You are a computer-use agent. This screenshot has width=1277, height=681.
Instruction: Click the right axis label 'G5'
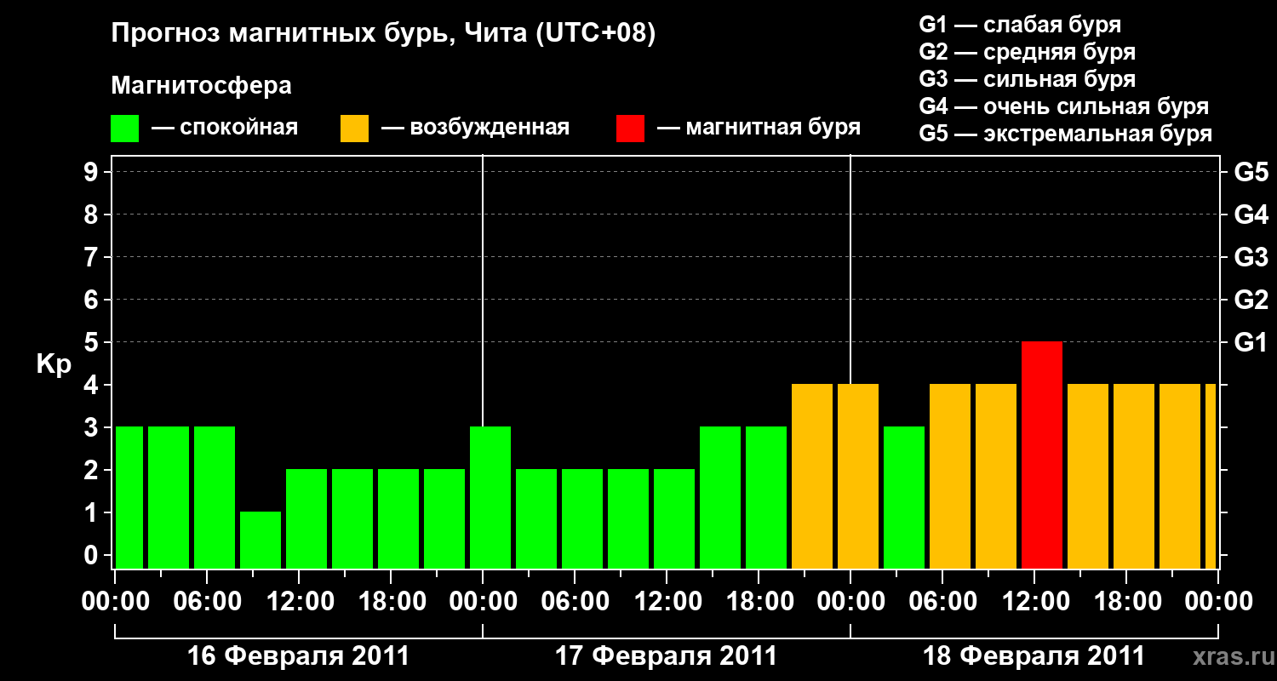pyautogui.click(x=1251, y=172)
